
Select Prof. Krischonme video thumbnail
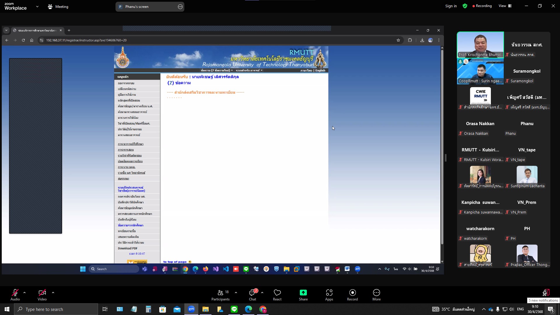point(480,45)
